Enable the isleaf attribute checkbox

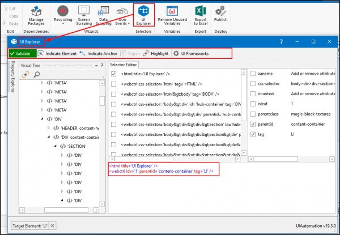pyautogui.click(x=253, y=104)
